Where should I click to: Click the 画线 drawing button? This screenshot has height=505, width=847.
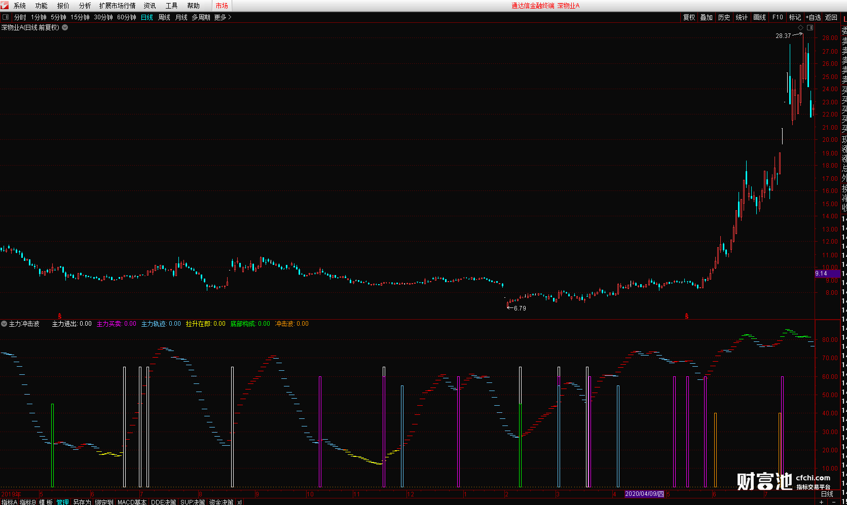tap(760, 17)
